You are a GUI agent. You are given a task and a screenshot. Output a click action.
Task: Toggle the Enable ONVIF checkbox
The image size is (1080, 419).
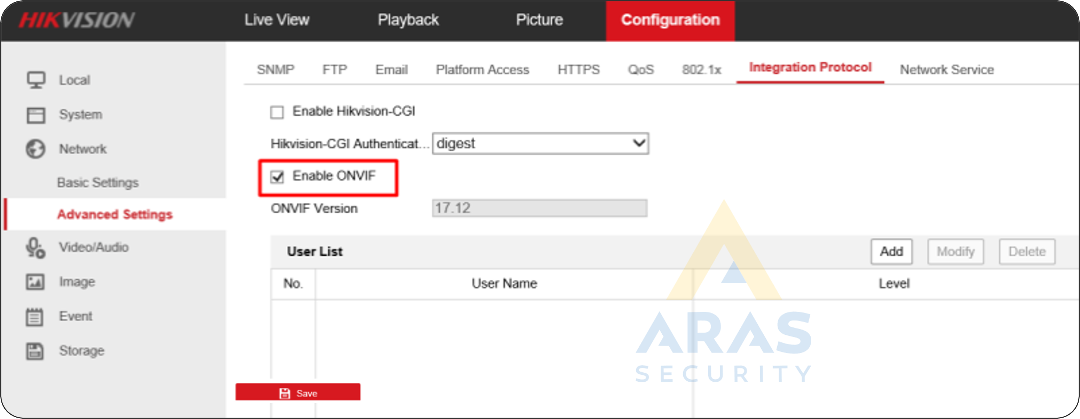277,177
